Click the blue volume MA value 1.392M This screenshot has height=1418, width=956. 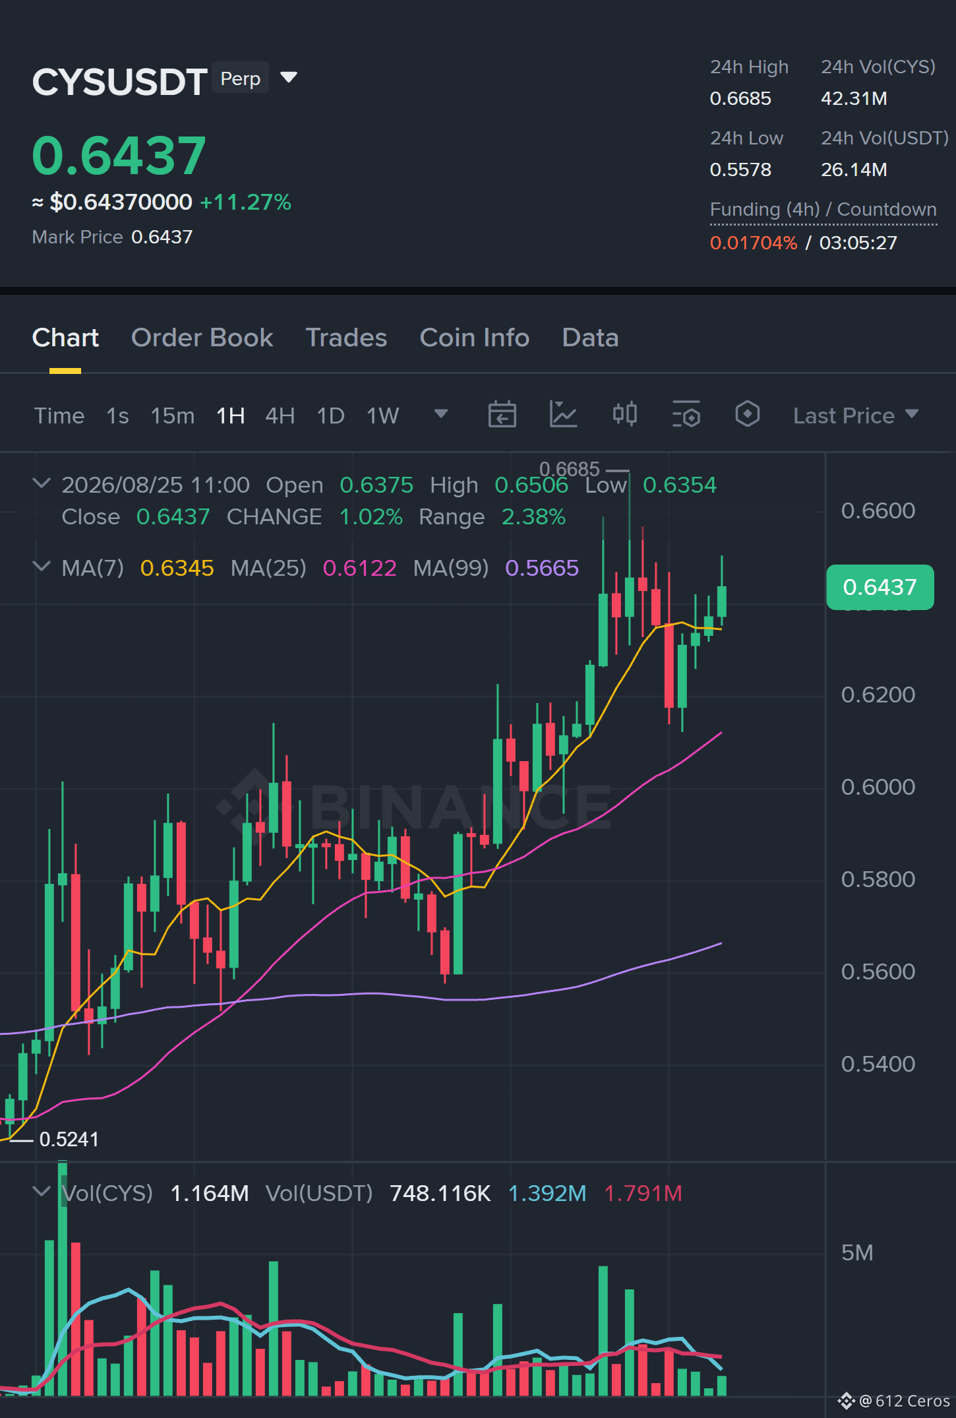coord(547,1193)
